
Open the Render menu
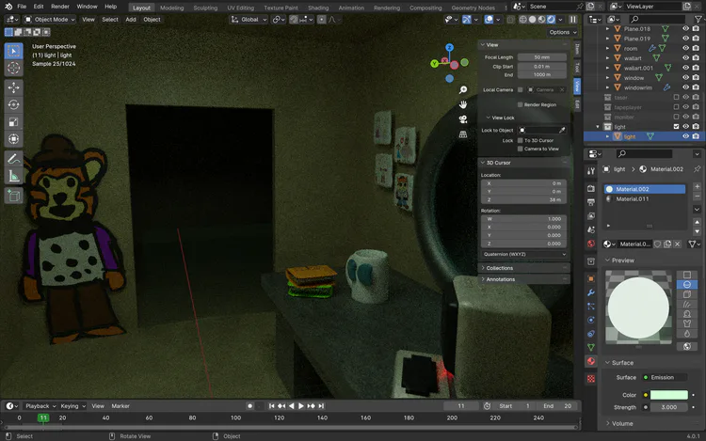pos(60,7)
